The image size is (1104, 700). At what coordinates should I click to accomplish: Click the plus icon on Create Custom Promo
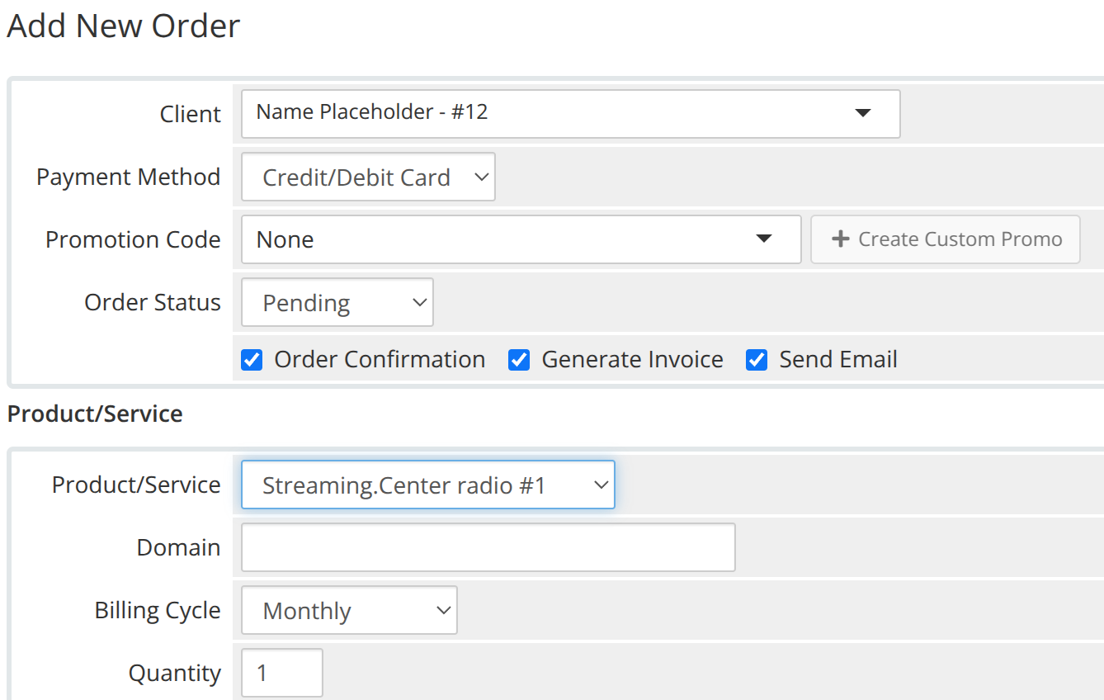(840, 239)
